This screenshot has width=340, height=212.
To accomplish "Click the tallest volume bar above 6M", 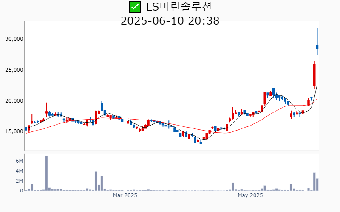I will [46, 173].
